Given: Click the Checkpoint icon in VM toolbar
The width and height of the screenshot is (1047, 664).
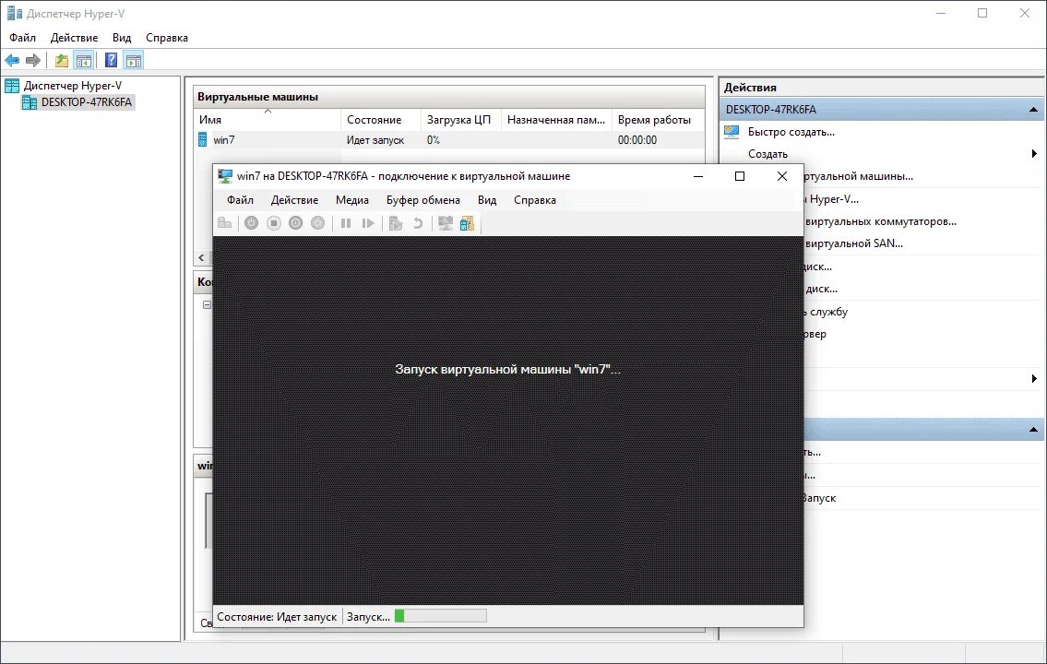Looking at the screenshot, I should tap(396, 223).
